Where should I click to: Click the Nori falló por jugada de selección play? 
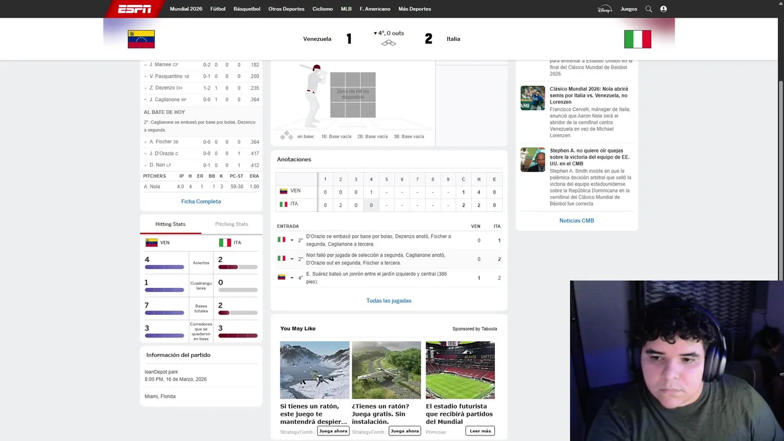click(x=375, y=259)
